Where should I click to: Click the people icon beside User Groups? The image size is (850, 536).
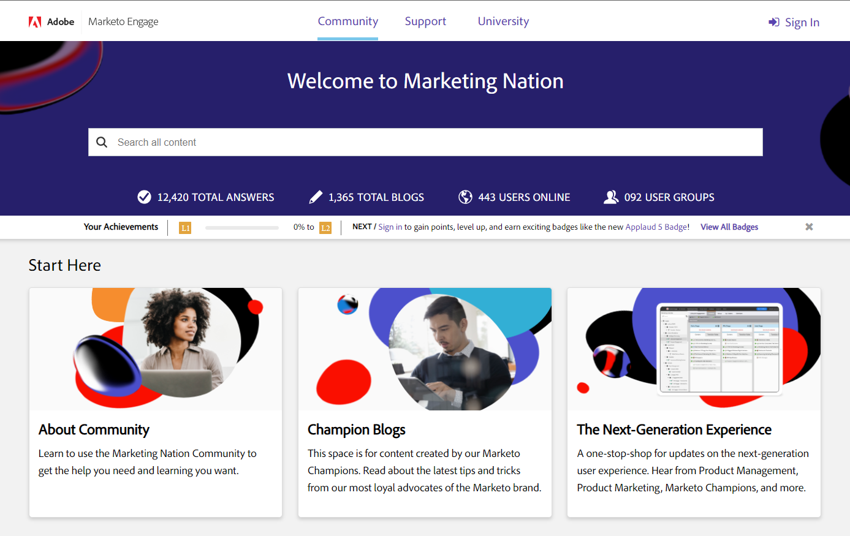coord(611,197)
